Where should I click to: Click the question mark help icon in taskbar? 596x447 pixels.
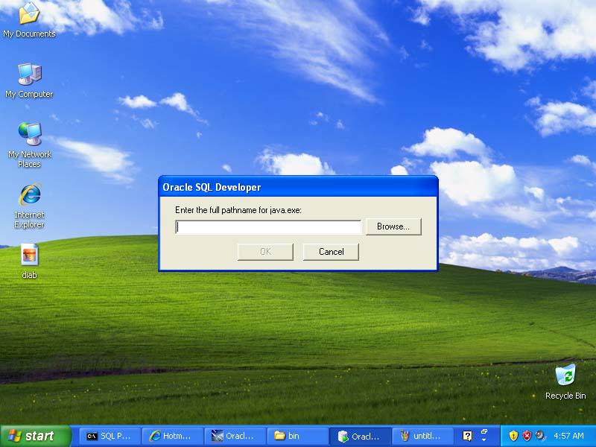pos(468,436)
